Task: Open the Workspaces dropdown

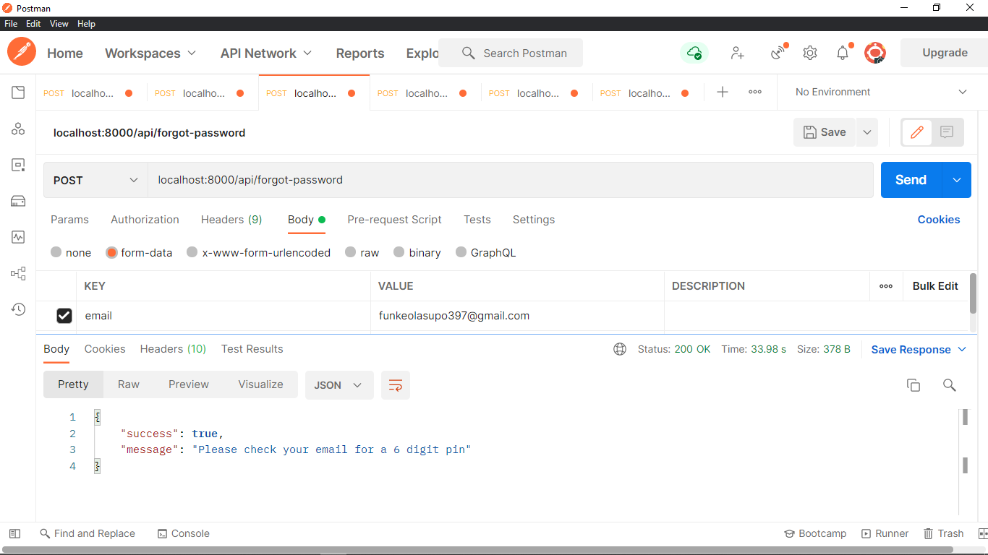Action: click(150, 53)
